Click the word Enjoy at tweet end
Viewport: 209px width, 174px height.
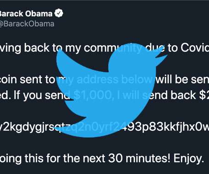click(188, 159)
